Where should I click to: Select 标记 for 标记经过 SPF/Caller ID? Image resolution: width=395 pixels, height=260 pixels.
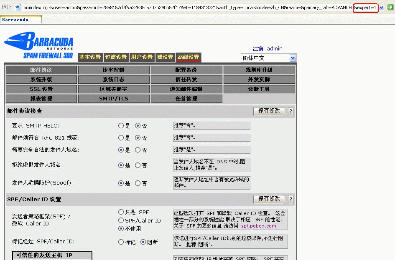121,242
